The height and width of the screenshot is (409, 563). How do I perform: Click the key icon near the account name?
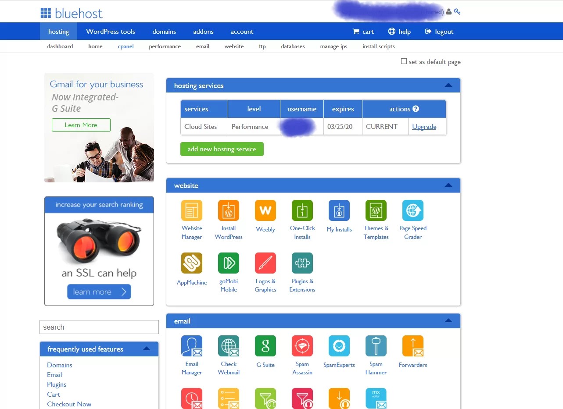click(457, 12)
